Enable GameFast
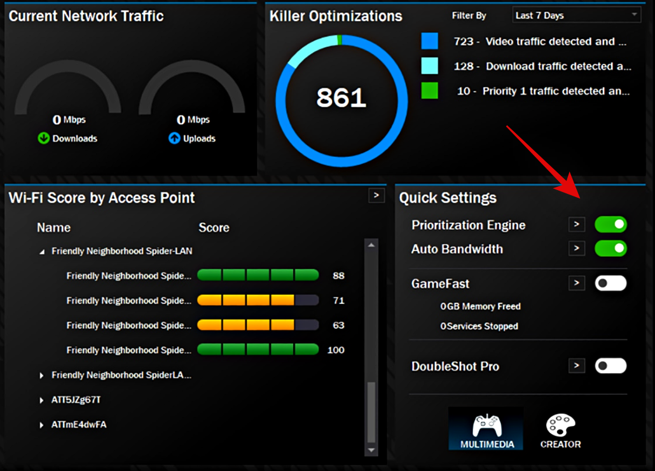The height and width of the screenshot is (471, 655). (x=610, y=283)
